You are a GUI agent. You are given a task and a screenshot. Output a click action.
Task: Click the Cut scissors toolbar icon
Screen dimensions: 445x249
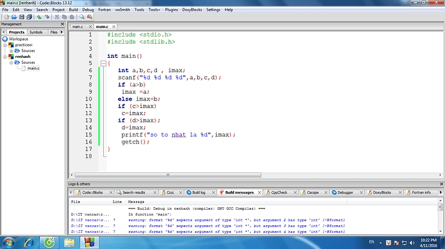click(57, 17)
